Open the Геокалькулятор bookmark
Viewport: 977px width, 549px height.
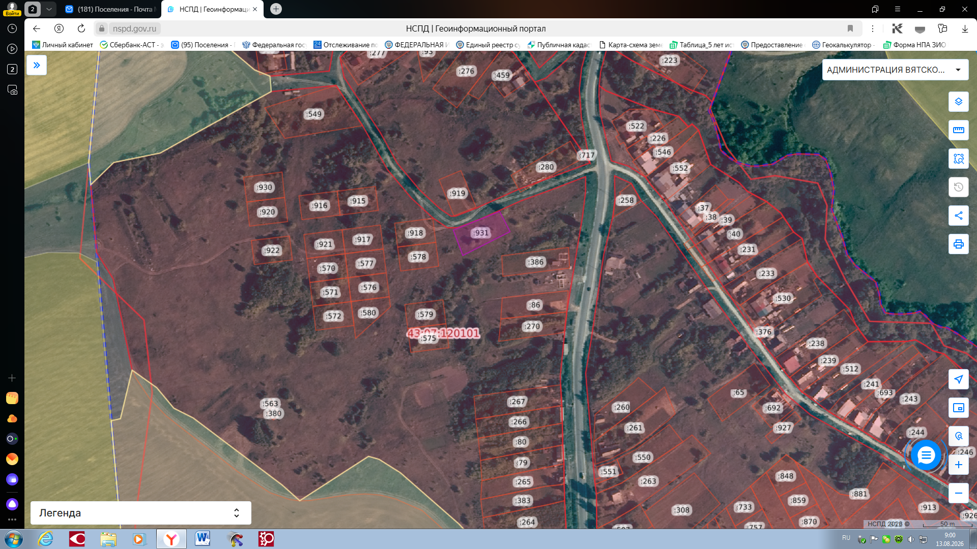pos(843,45)
